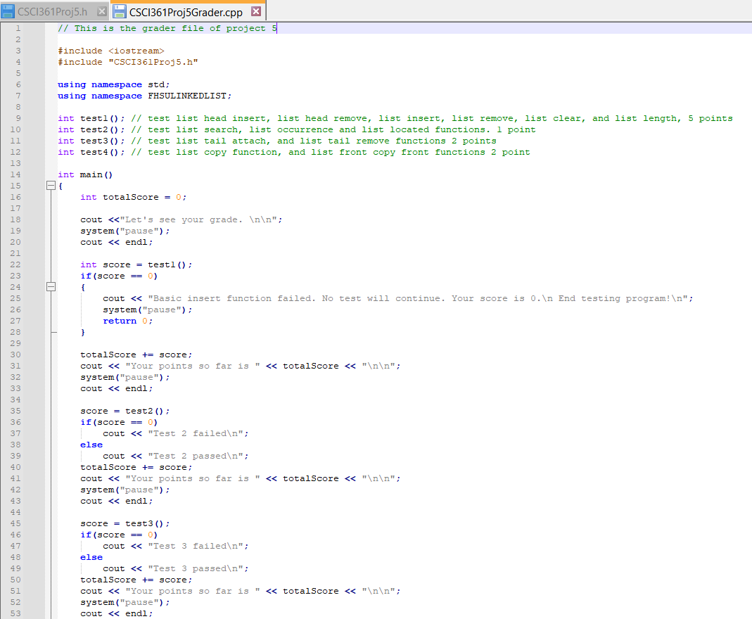
Task: Select the CSCI361Proj5Grader.cpp tab
Action: [186, 11]
